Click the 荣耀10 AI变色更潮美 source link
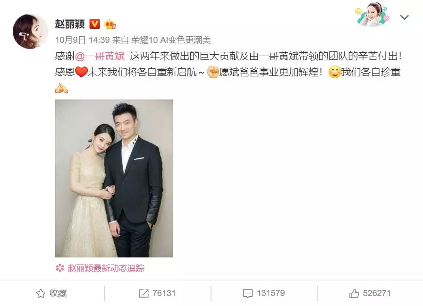Image resolution: width=423 pixels, height=306 pixels. (x=171, y=40)
